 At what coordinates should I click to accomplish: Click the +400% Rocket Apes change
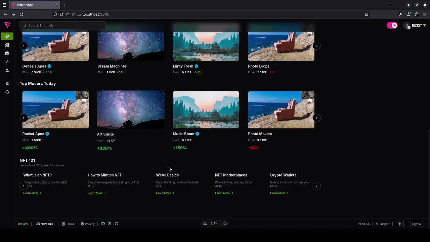30,148
